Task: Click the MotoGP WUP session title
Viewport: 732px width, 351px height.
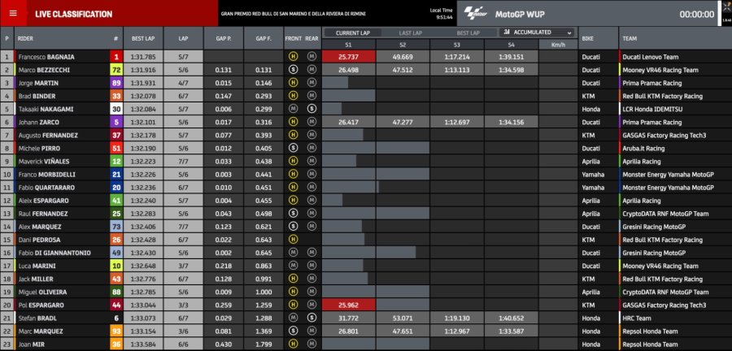Action: pyautogui.click(x=519, y=14)
